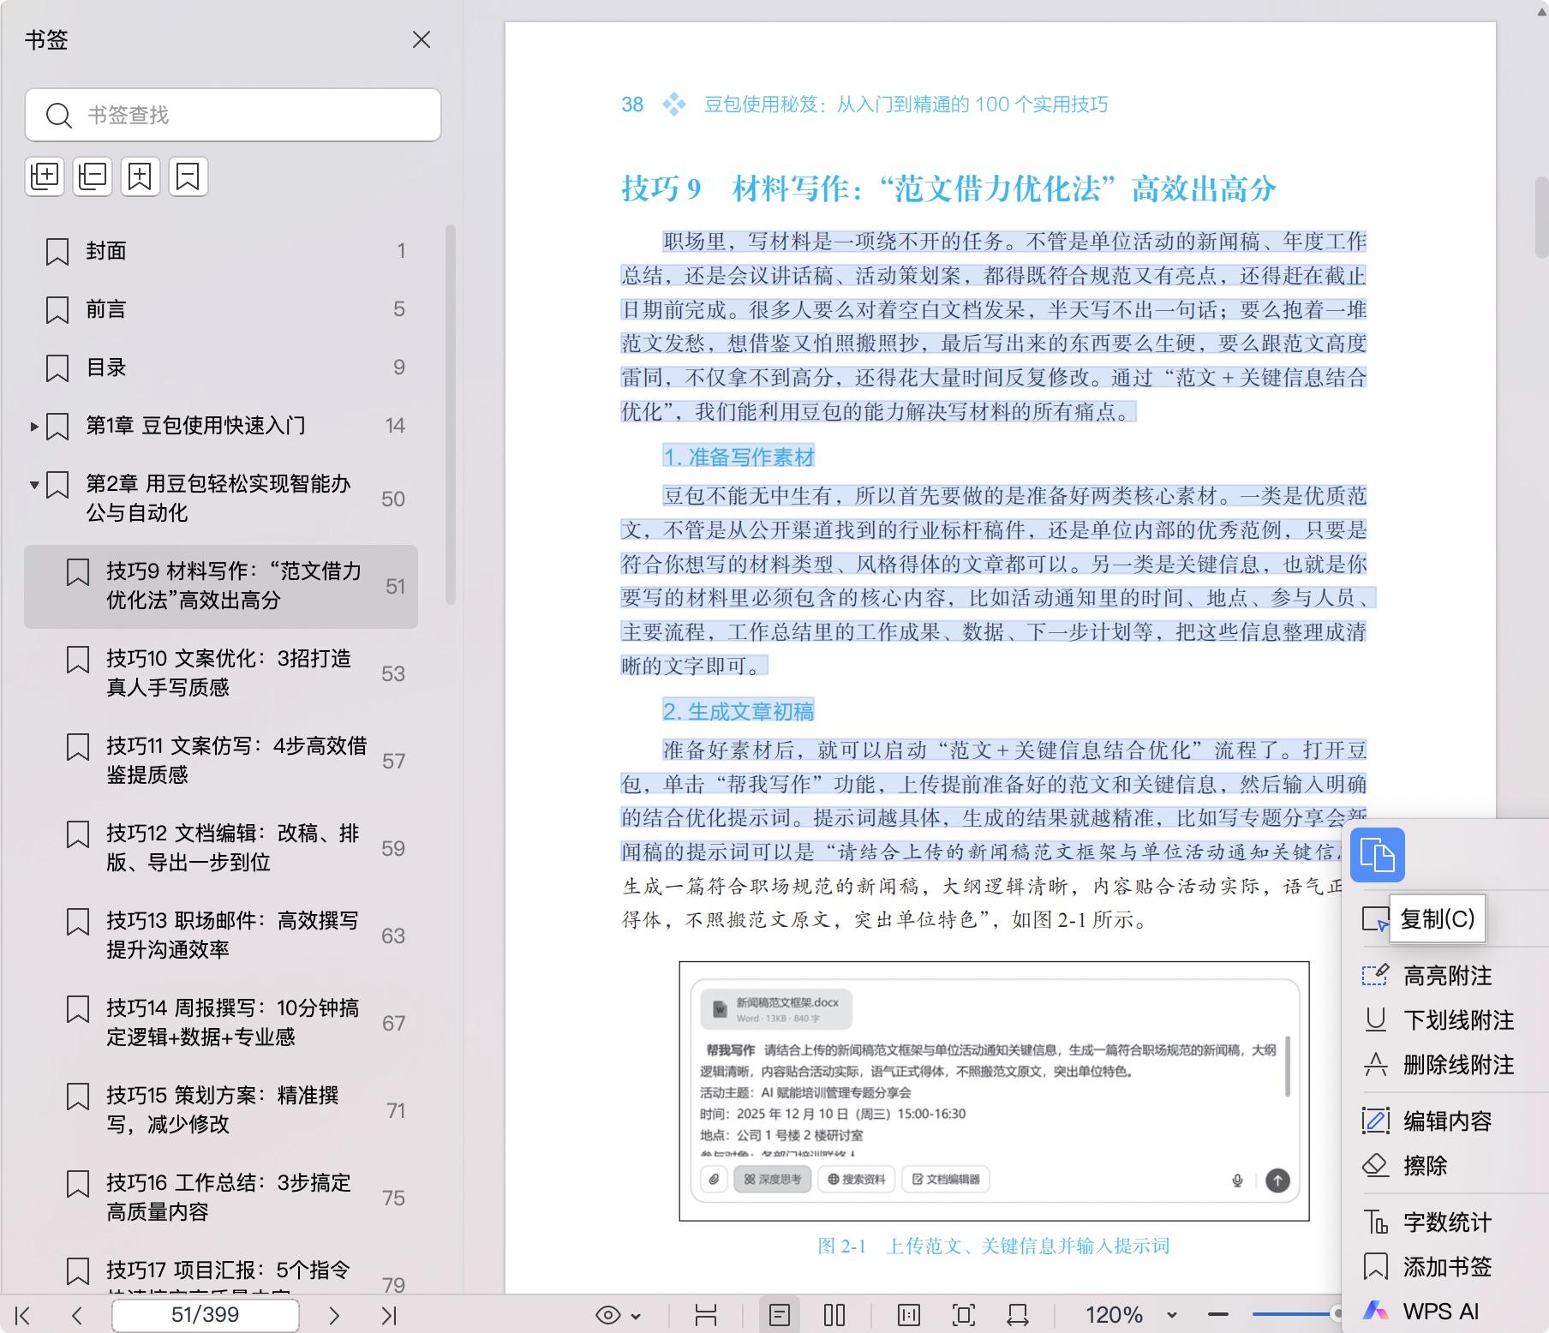This screenshot has height=1333, width=1549.
Task: Click the blue copy icon button
Action: [1378, 855]
